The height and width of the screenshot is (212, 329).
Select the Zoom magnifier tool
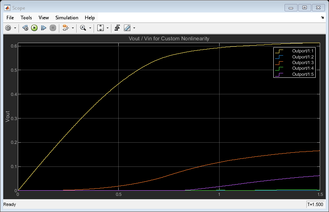pos(83,28)
